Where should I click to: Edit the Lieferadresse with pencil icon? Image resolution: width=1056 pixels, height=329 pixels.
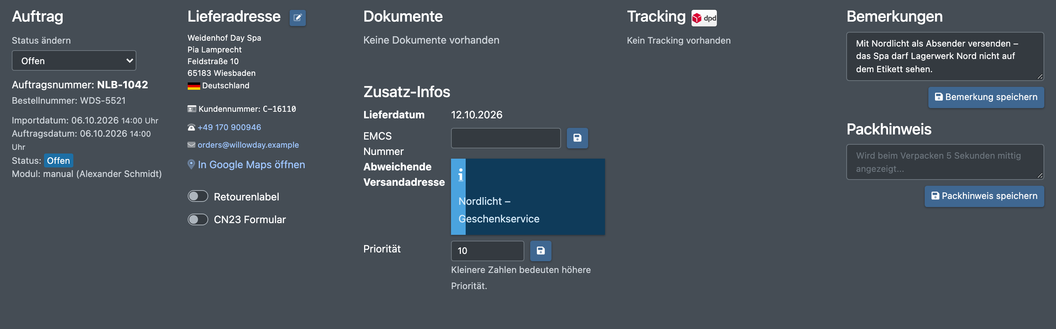(297, 18)
